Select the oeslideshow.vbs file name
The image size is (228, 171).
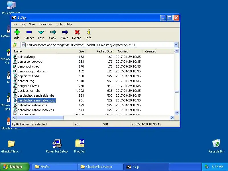[x=29, y=91]
